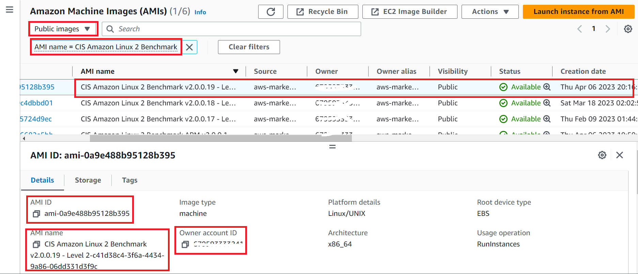
Task: Click the horizontal table scrollbar
Action: (x=221, y=138)
